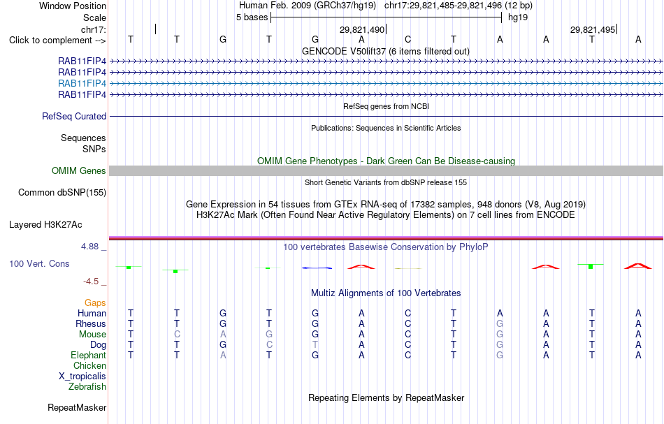Viewport: 664px width, 424px height.
Task: Click the Layered H3K27Ac track label
Action: pos(45,224)
